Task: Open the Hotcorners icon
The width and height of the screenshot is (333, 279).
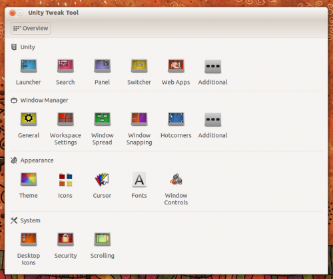Action: coord(176,119)
